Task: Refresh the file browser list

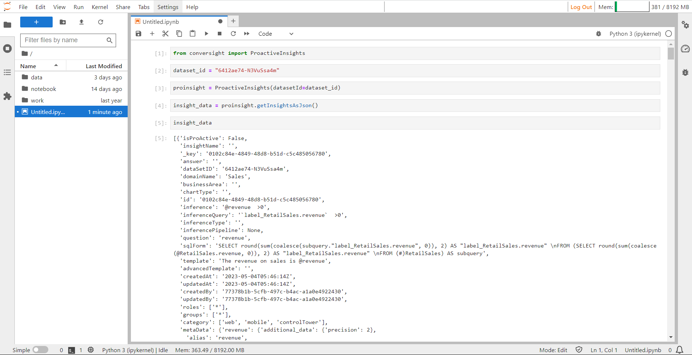Action: pyautogui.click(x=101, y=22)
